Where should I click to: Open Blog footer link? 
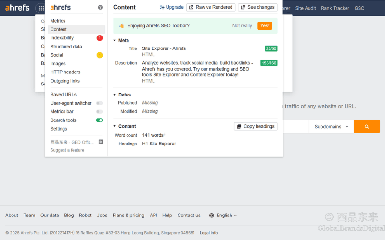tap(69, 215)
